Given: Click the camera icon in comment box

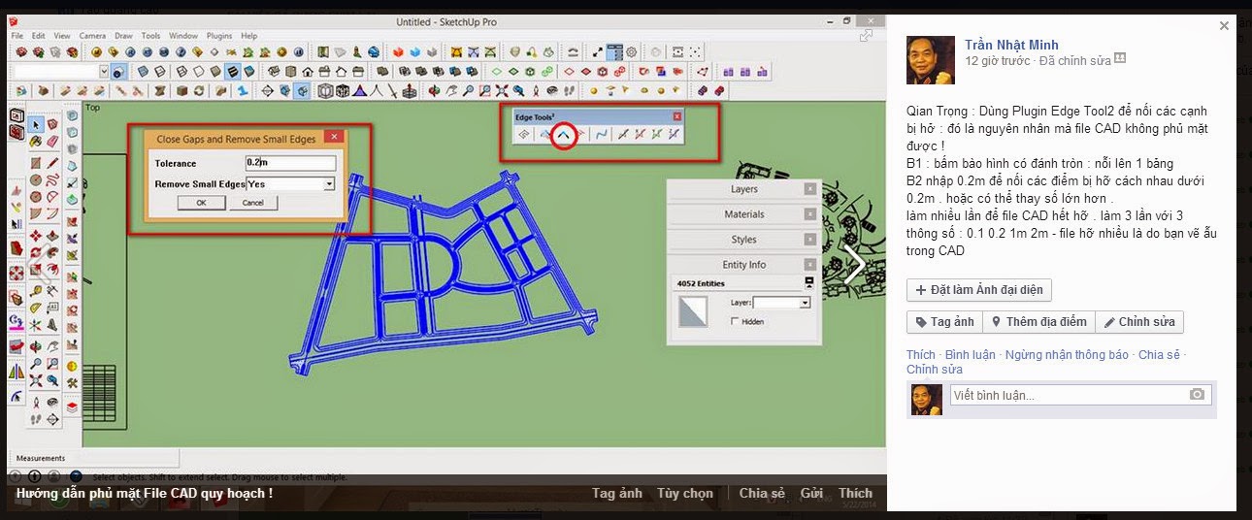Looking at the screenshot, I should [x=1198, y=395].
